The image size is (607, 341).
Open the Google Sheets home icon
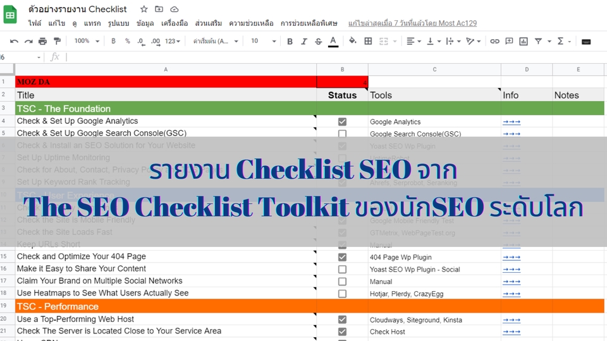point(10,15)
